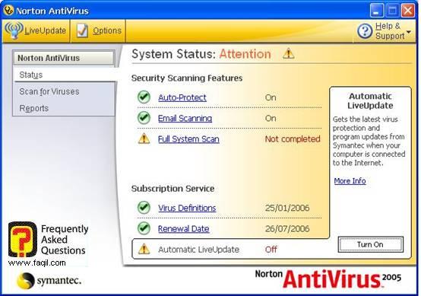Open the Email Scanning link
Image resolution: width=421 pixels, height=296 pixels.
pyautogui.click(x=185, y=118)
